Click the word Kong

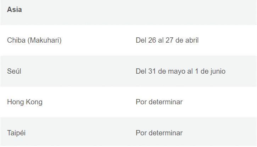(x=34, y=102)
